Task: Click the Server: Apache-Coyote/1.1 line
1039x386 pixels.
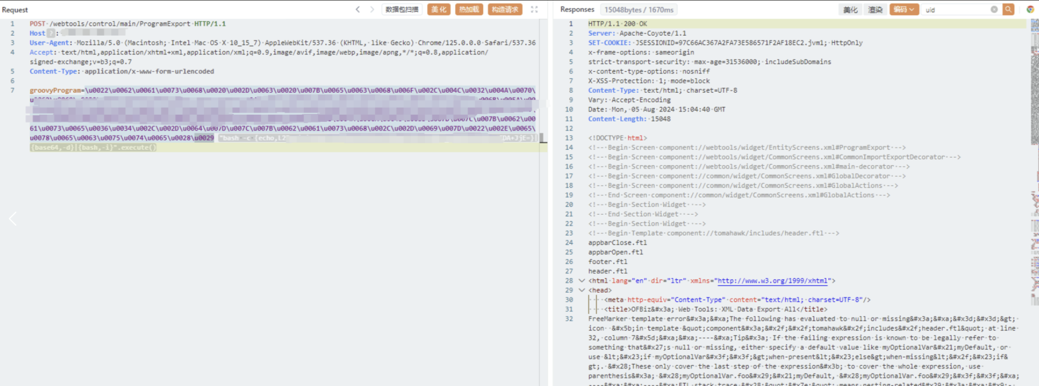Action: tap(637, 33)
